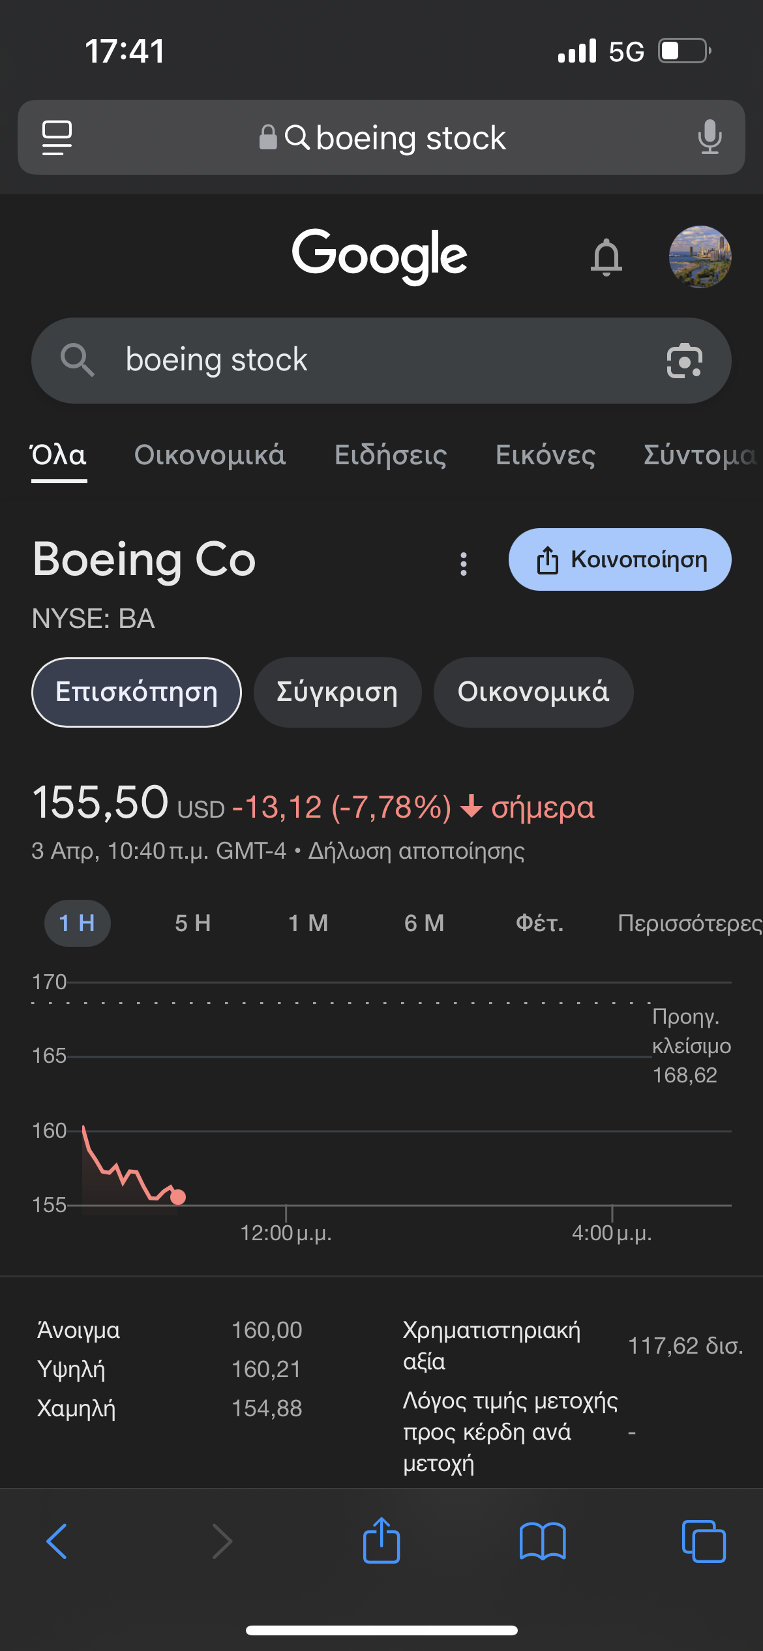
Task: Switch to the Ειδήσεις search tab
Action: tap(391, 455)
